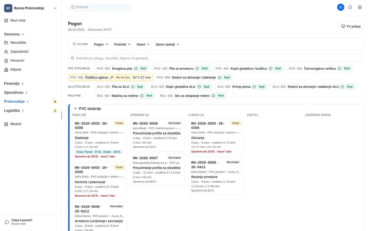Click the wrench icon on PVC-M5
The image size is (370, 231).
112,78
